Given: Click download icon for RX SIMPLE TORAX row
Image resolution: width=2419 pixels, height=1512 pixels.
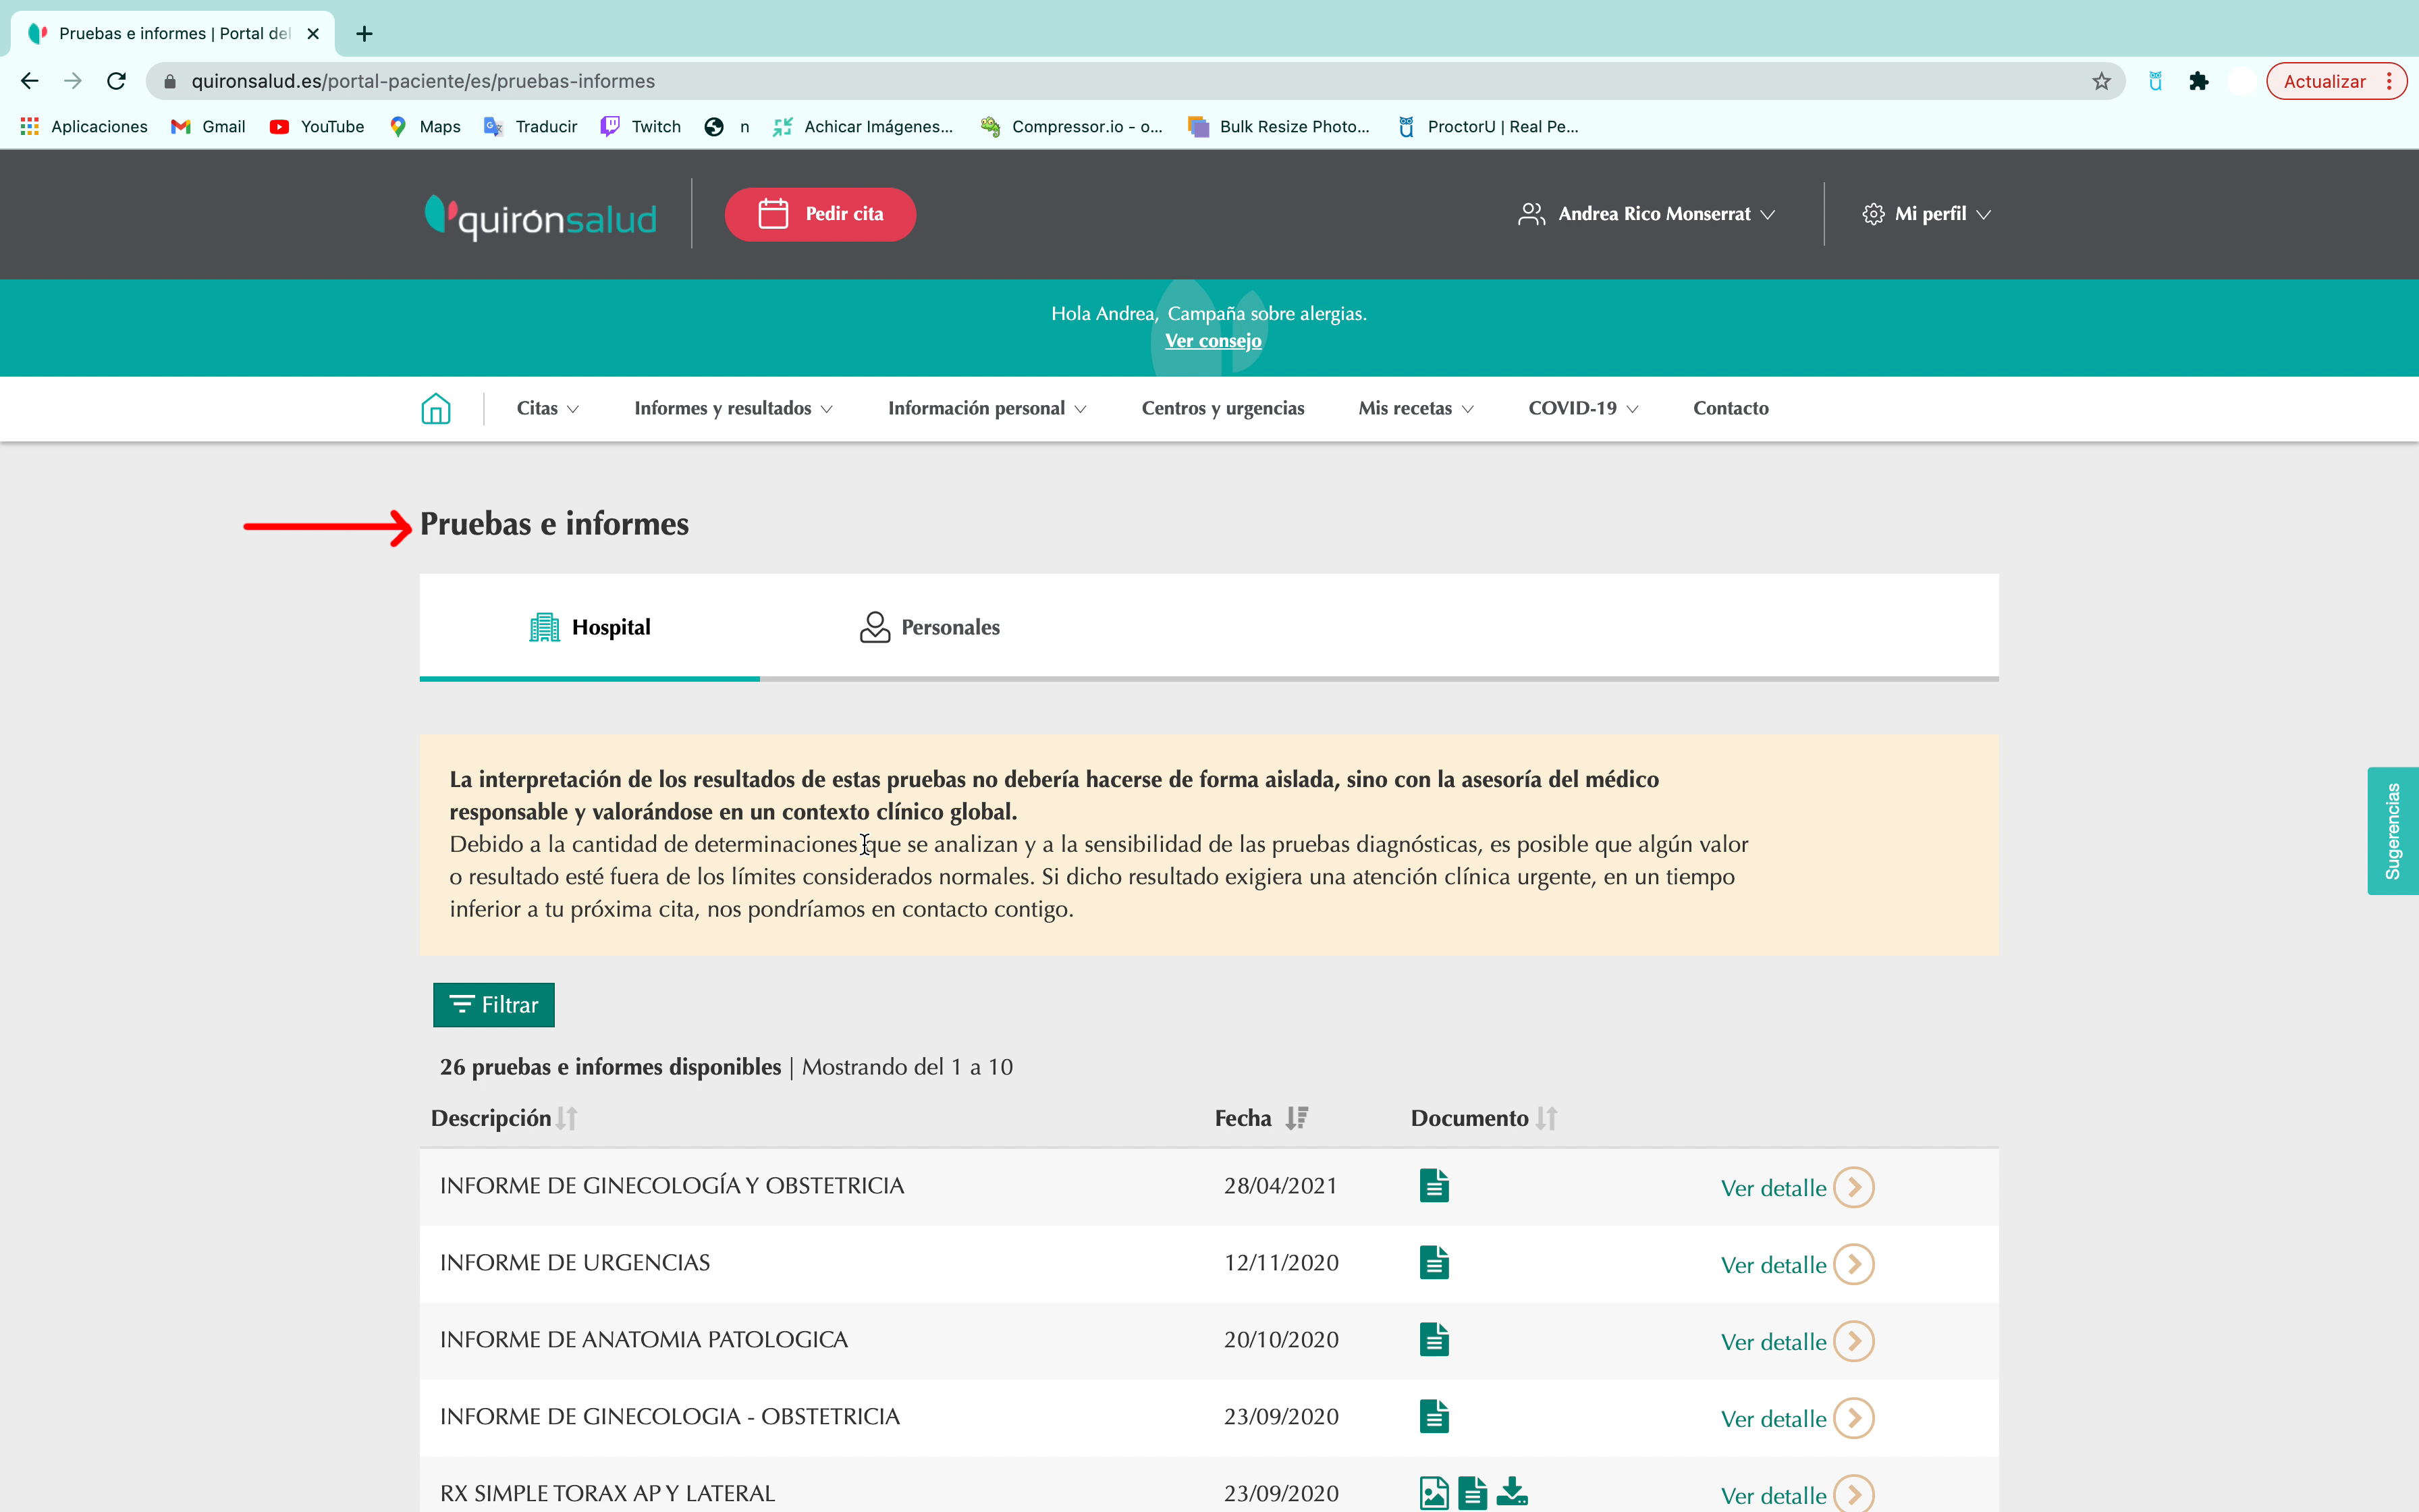Looking at the screenshot, I should [1513, 1491].
